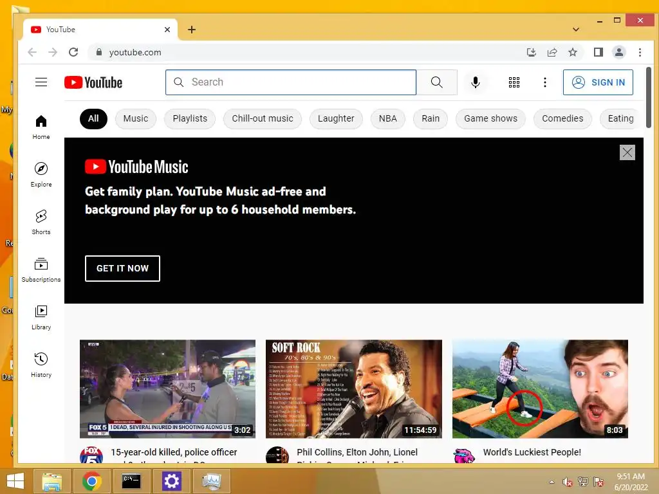Screen dimensions: 659x494
Task: Open Subscriptions in the sidebar
Action: 41,270
